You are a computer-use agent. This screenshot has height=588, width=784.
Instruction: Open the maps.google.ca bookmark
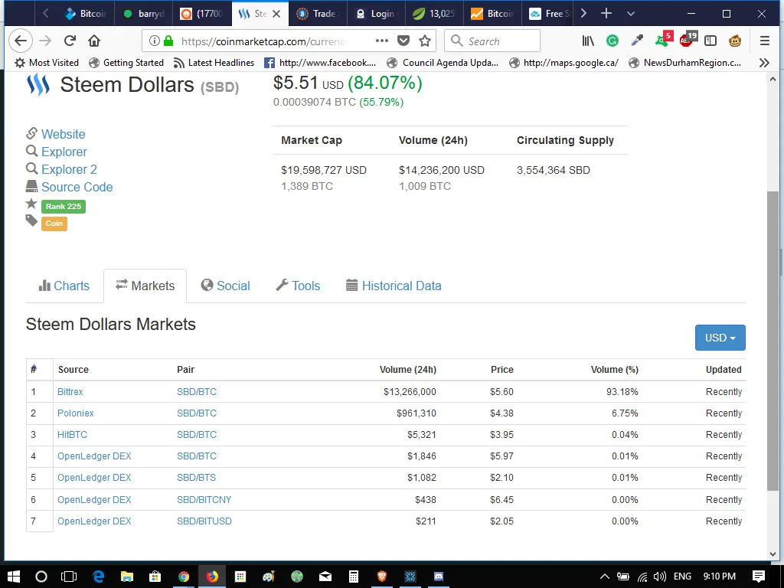point(563,63)
